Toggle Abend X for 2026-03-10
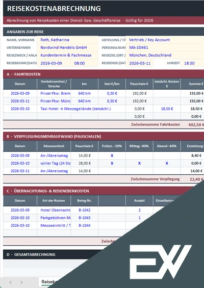The image size is (204, 288). [x=167, y=163]
